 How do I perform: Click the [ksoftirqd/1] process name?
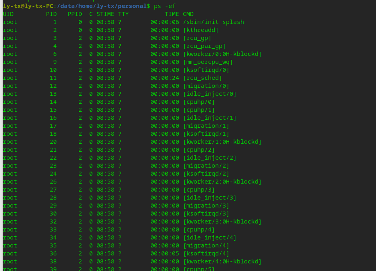click(206, 134)
